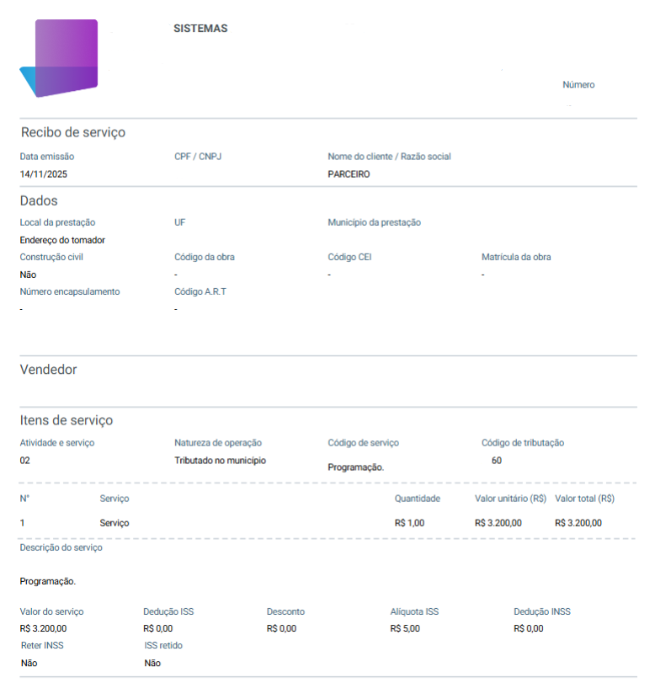655x683 pixels.
Task: Click the Descrição do serviço label
Action: click(x=61, y=547)
